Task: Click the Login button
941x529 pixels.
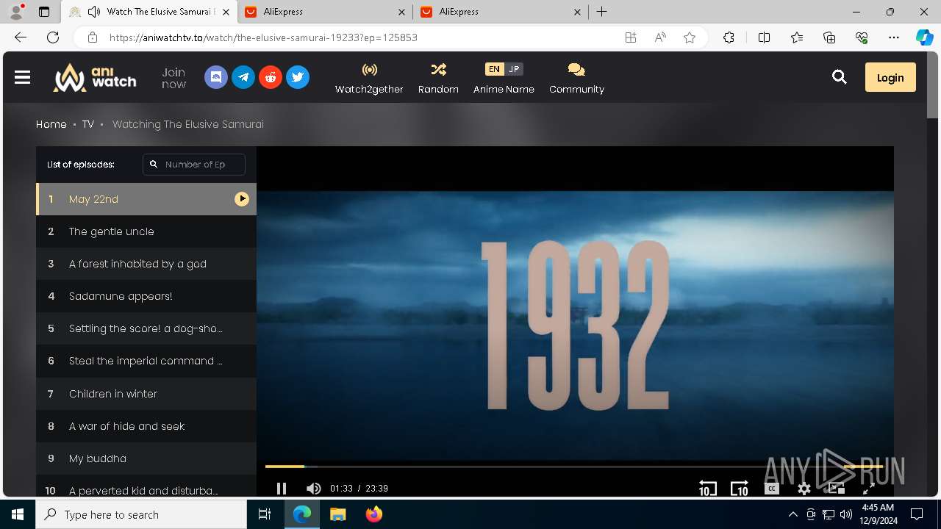Action: click(890, 77)
